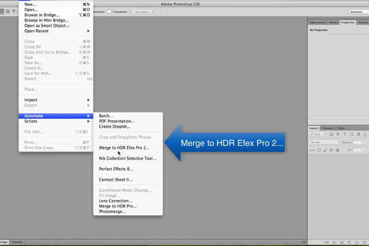This screenshot has height=246, width=369.
Task: Open the layer Kind filter dropdown
Action: pos(318,134)
